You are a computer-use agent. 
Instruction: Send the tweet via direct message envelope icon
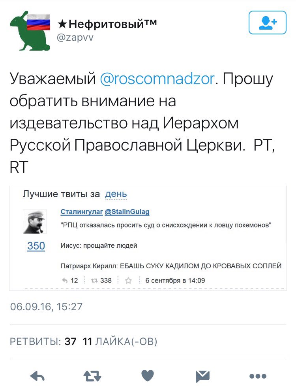(202, 376)
